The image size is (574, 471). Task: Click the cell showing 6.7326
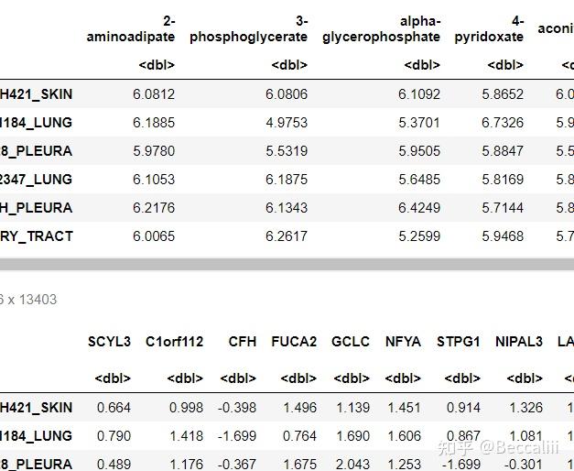click(503, 123)
